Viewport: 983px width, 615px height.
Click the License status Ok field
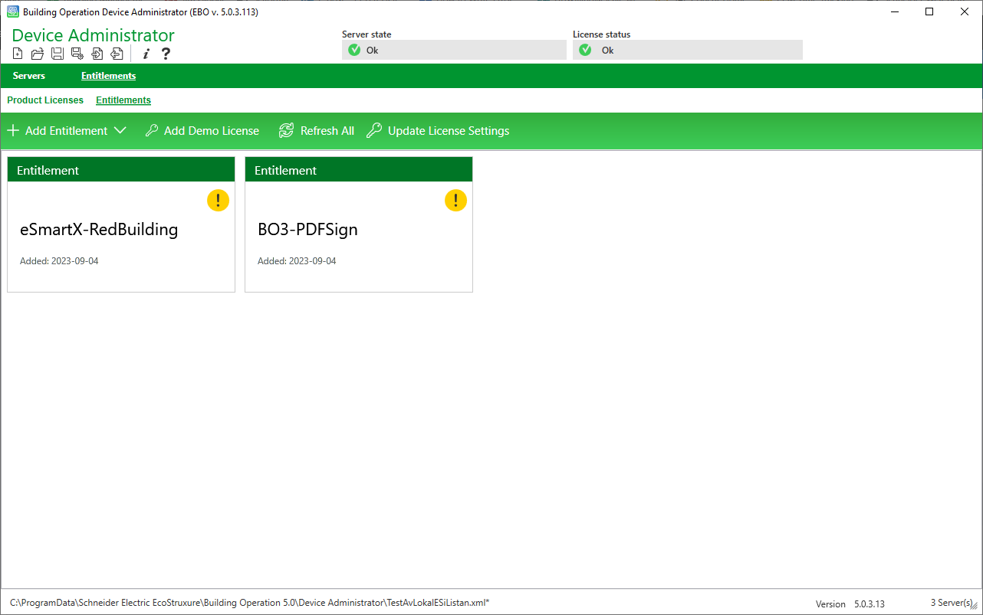(x=688, y=50)
